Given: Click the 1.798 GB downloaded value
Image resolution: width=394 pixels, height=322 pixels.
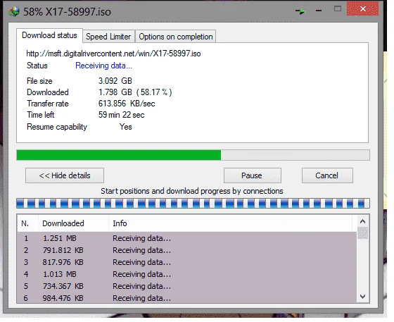Looking at the screenshot, I should [135, 92].
